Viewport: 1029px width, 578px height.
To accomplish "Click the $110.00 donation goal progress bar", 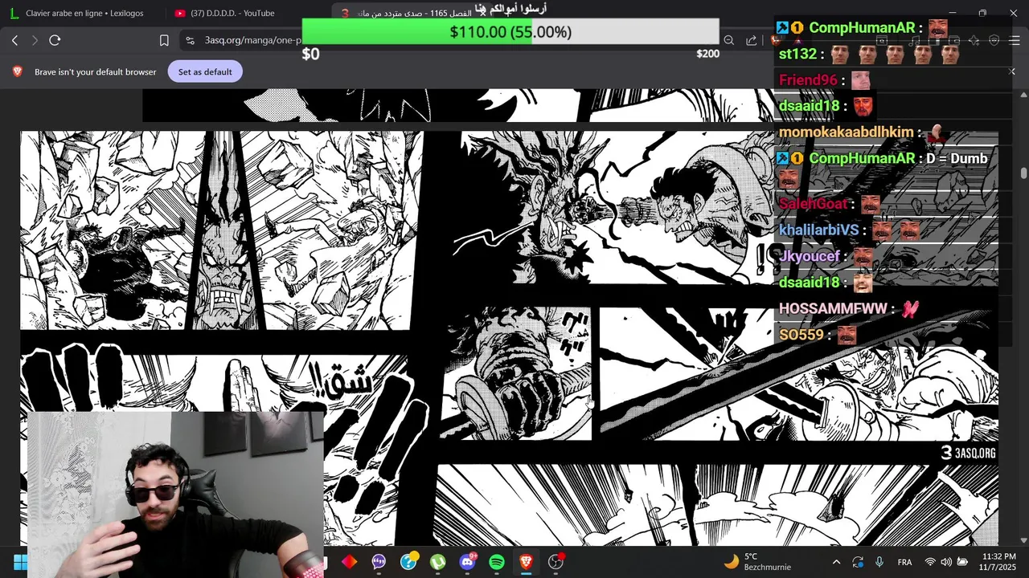I will [510, 31].
